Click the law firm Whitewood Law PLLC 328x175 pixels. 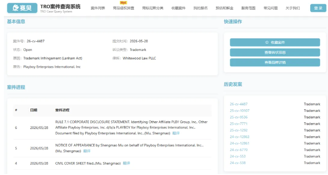139,58
